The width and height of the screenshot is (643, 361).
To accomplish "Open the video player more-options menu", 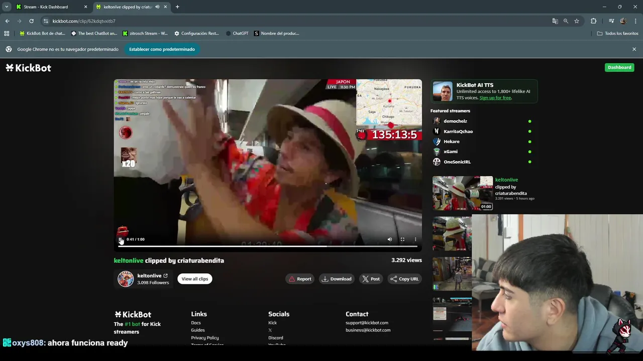I will 415,240.
